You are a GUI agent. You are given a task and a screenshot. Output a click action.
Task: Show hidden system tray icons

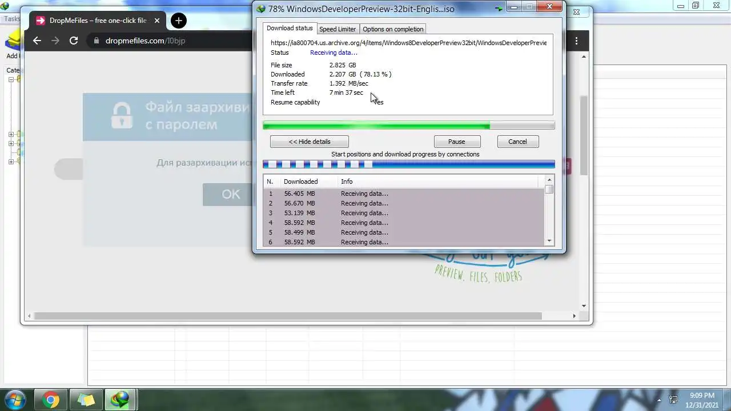click(x=660, y=400)
